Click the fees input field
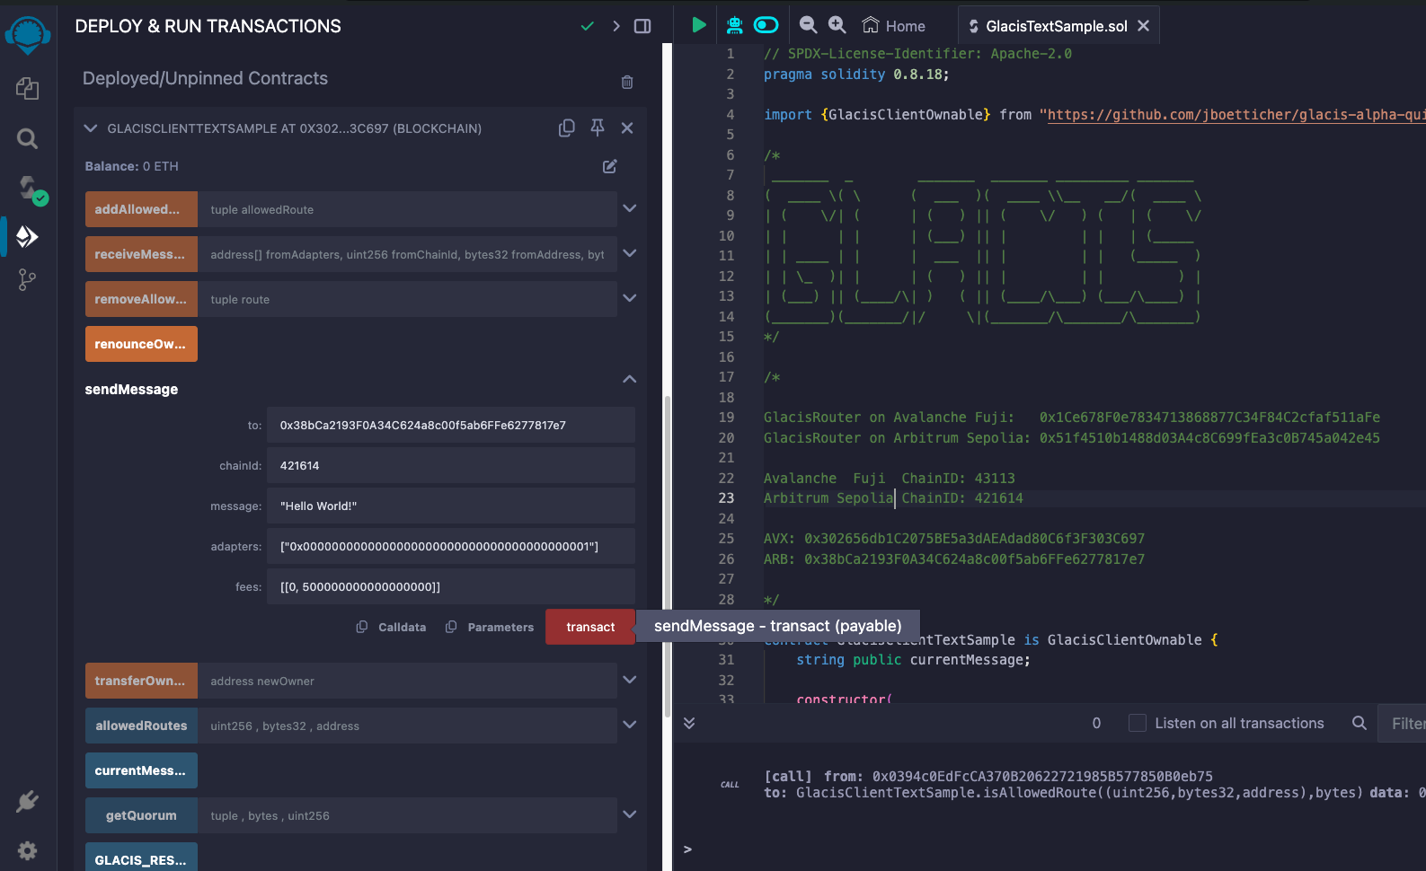 coord(451,586)
